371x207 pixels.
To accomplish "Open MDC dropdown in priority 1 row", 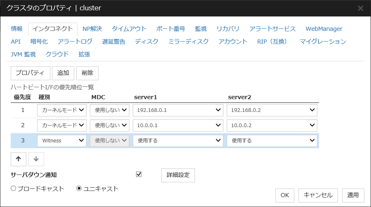I will click(110, 110).
